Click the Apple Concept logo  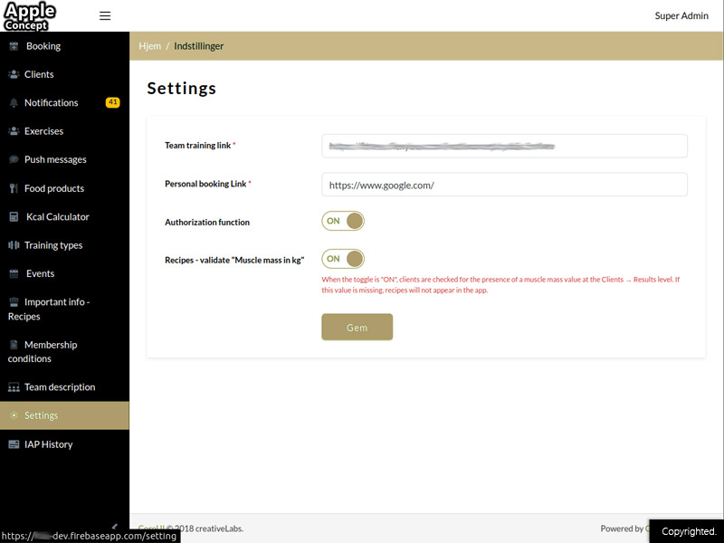pos(30,16)
